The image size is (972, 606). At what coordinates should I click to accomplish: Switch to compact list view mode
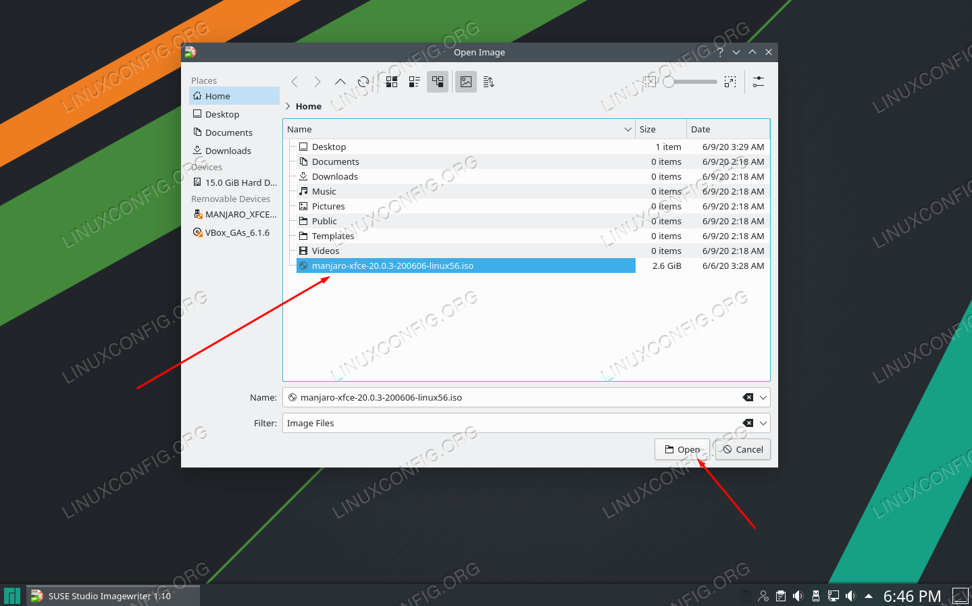point(415,82)
